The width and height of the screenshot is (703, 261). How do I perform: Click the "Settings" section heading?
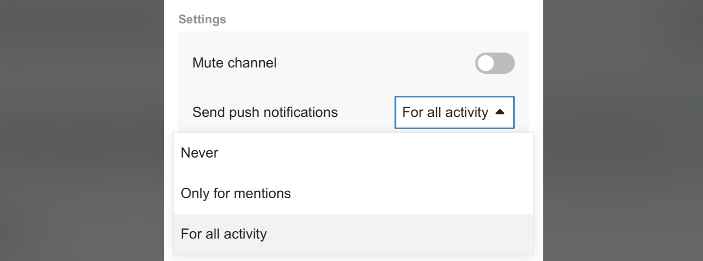[202, 19]
